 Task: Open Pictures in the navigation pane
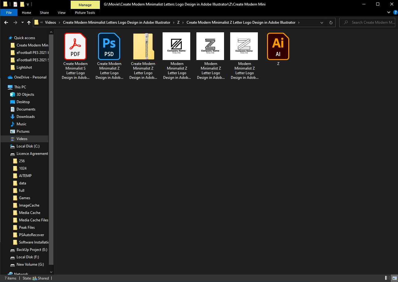[23, 131]
